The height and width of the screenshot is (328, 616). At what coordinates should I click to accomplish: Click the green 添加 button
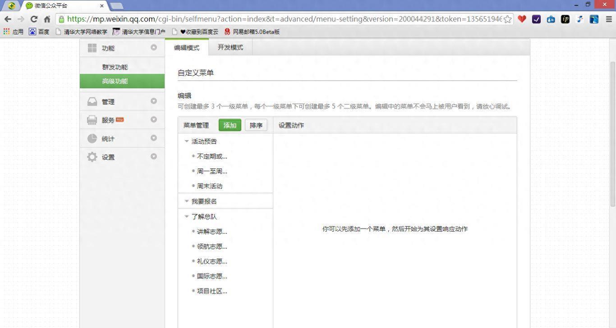[x=230, y=125]
